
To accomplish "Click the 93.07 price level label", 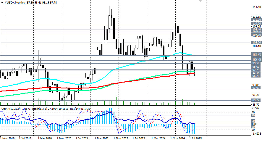I will point(256,88).
